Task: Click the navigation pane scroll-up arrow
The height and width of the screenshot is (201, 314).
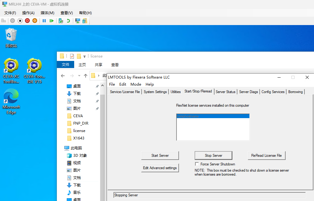Action: [x=102, y=85]
